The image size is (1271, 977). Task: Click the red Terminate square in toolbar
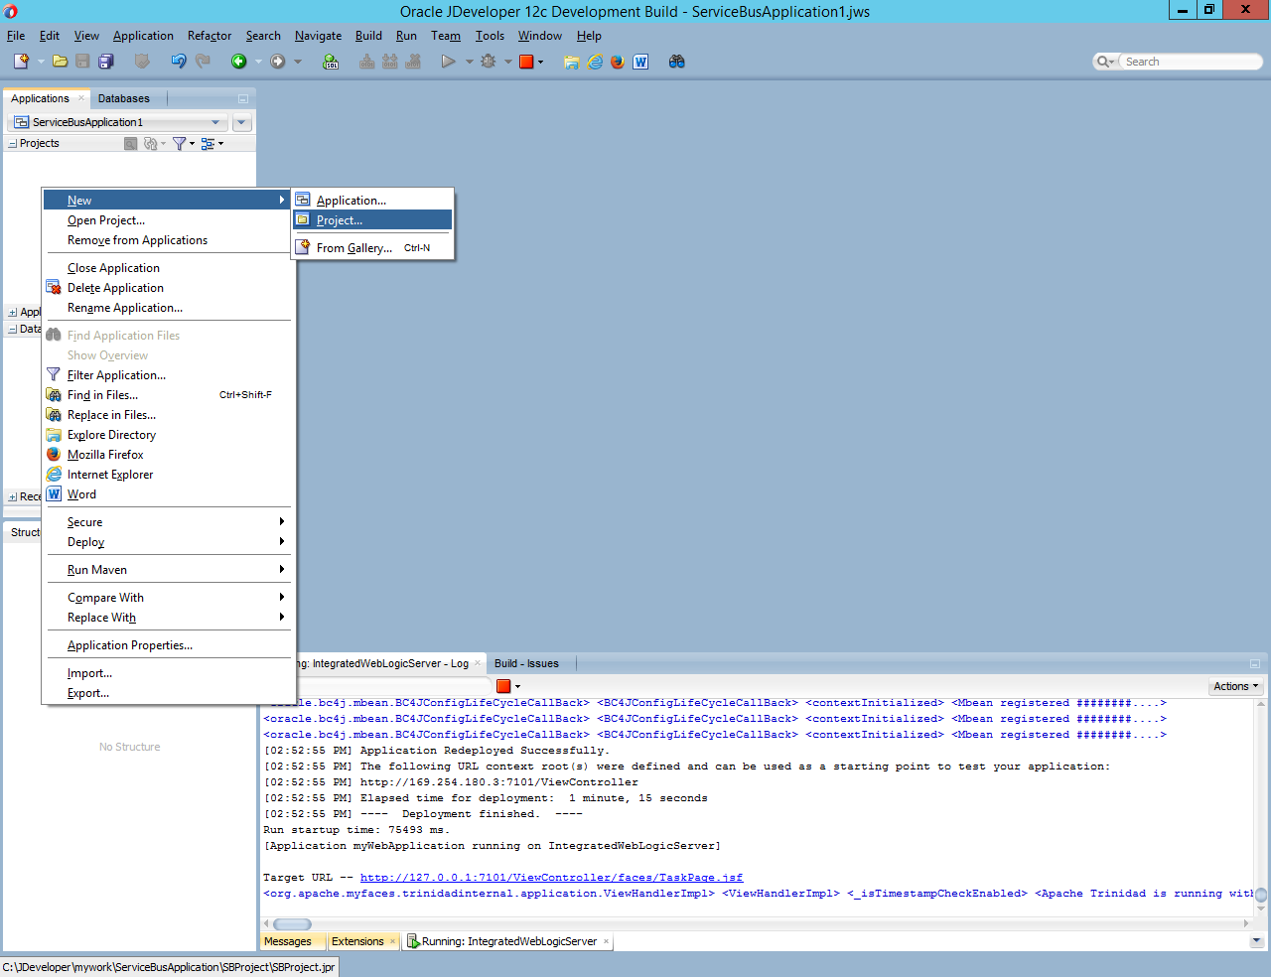click(526, 62)
